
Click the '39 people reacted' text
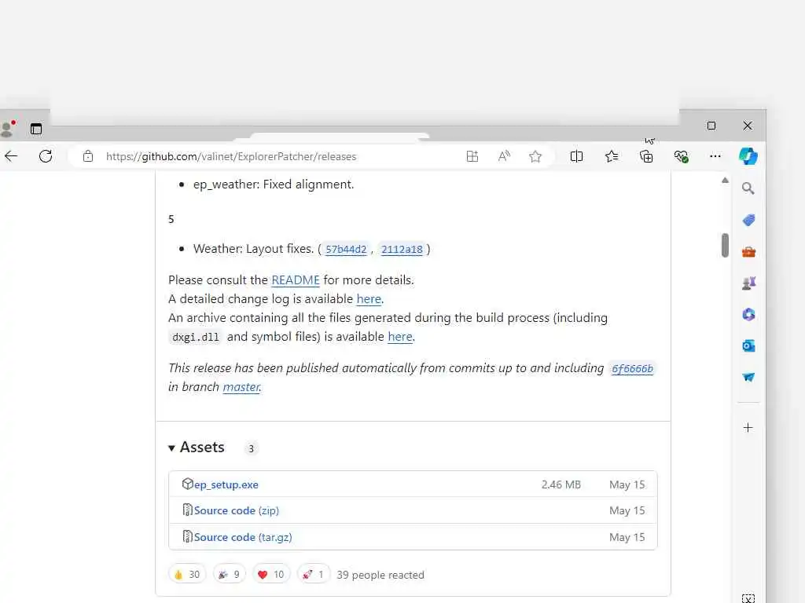point(380,575)
